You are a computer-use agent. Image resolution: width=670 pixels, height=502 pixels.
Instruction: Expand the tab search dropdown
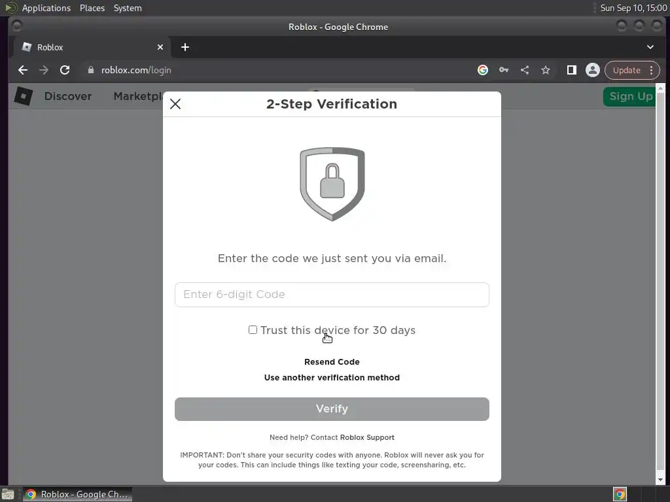coord(650,47)
